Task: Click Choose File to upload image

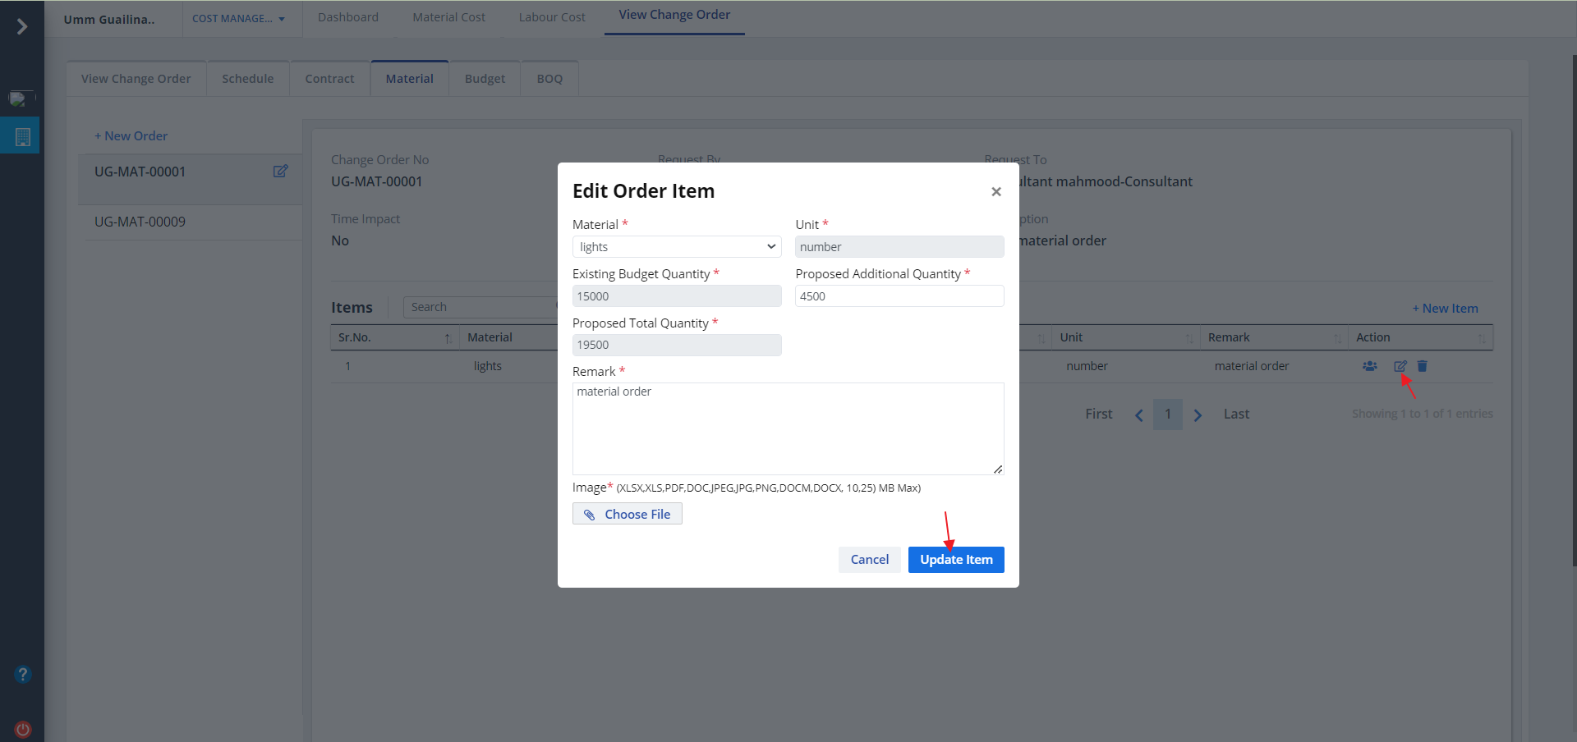Action: 627,515
